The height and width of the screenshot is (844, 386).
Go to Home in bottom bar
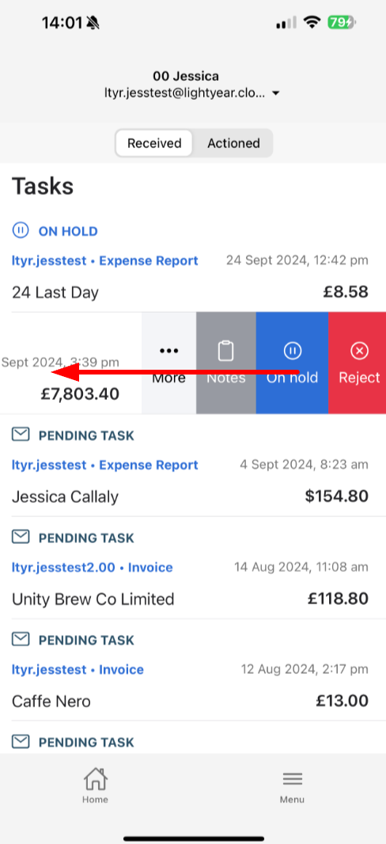coord(95,785)
